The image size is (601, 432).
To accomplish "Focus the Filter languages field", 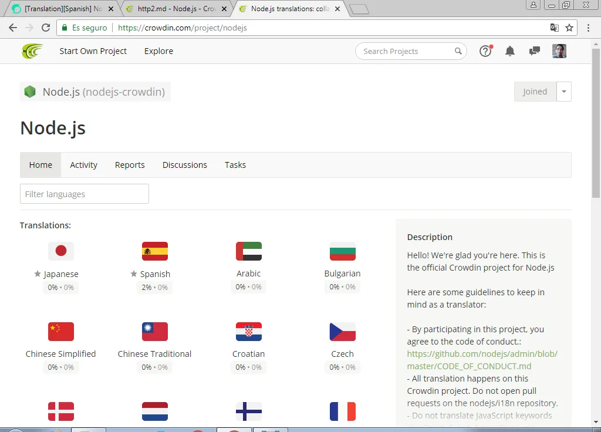I will coord(85,194).
